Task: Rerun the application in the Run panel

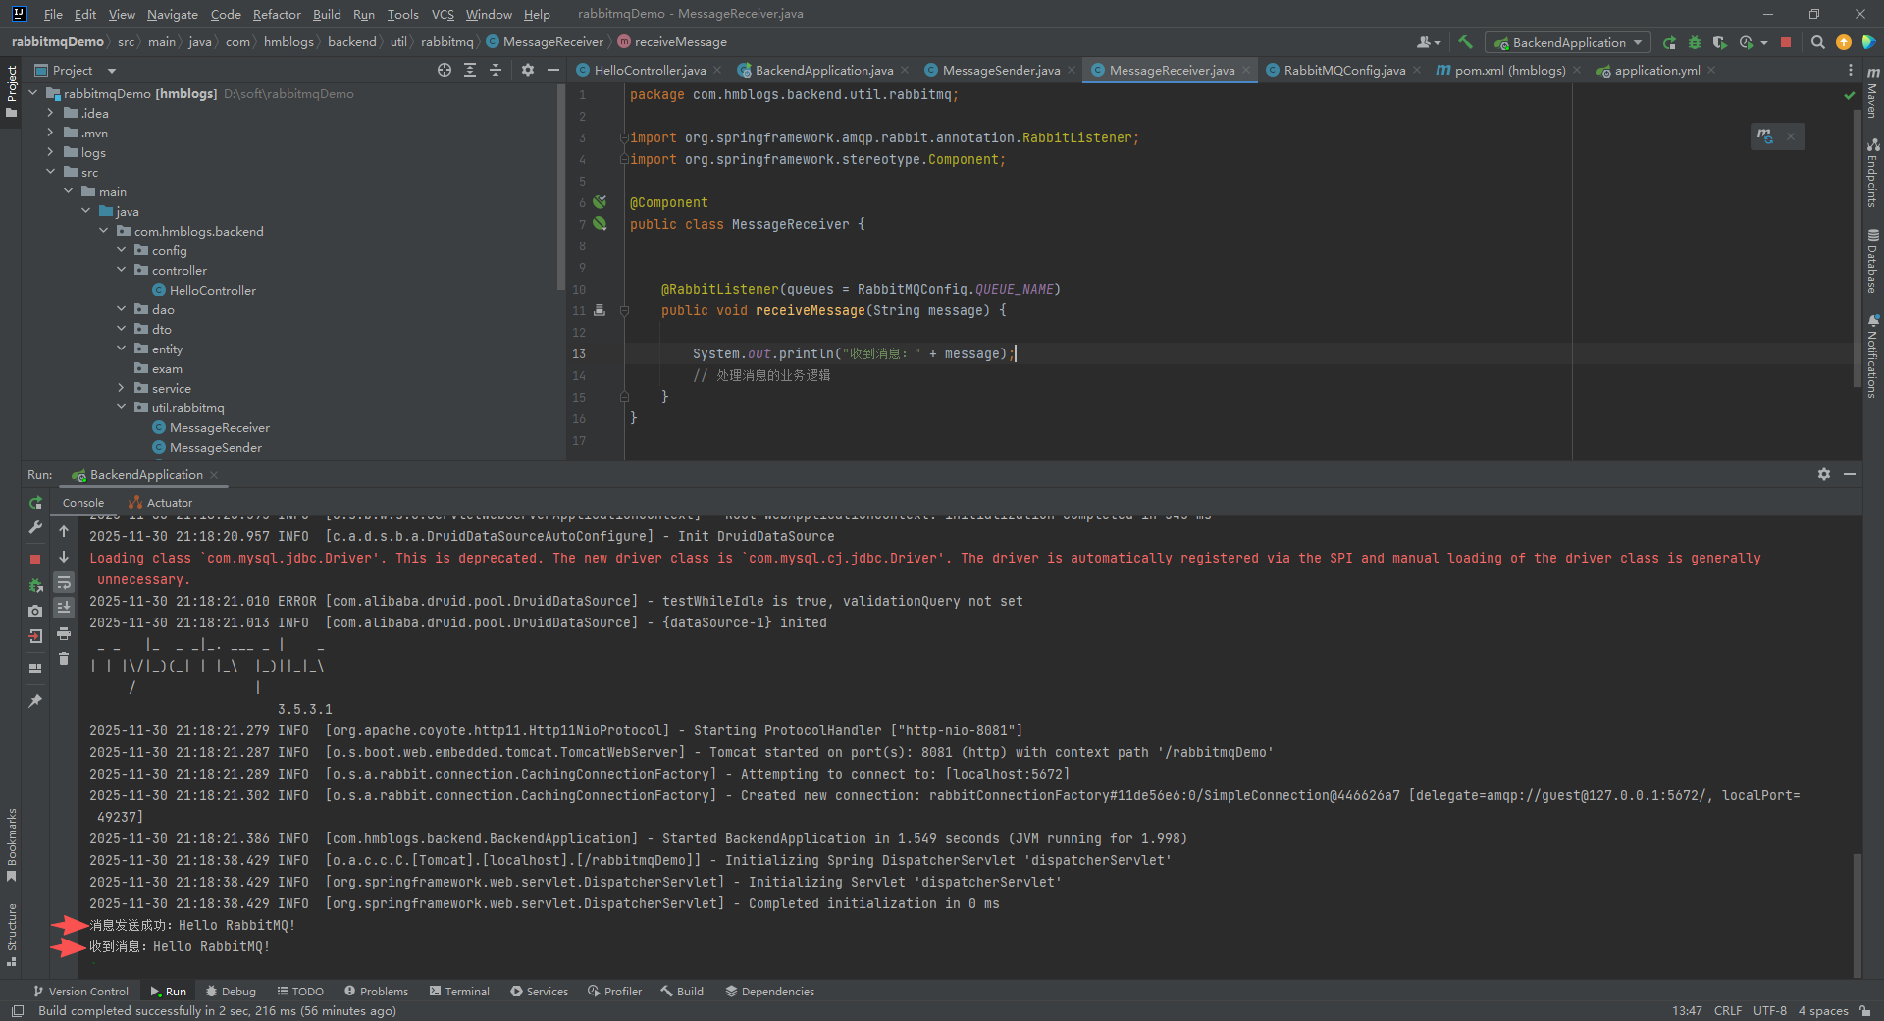Action: pyautogui.click(x=35, y=502)
